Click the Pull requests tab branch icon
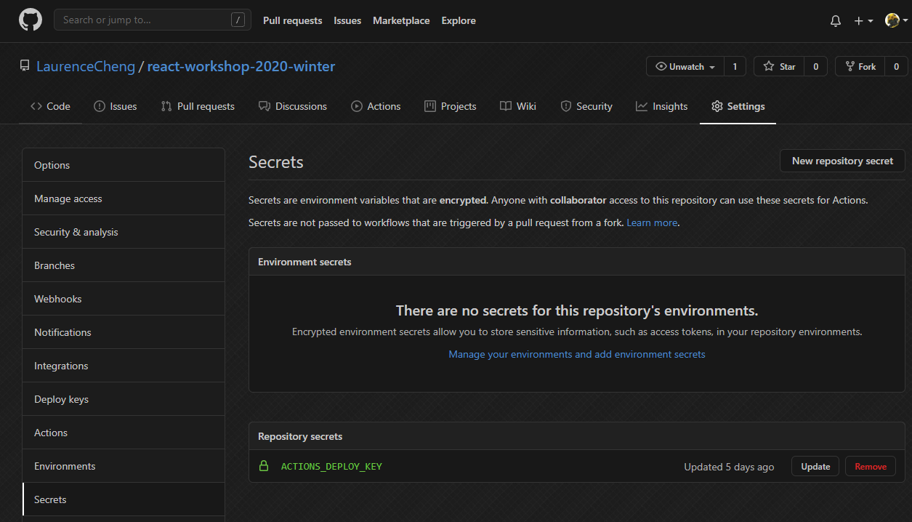Image resolution: width=912 pixels, height=522 pixels. 166,106
